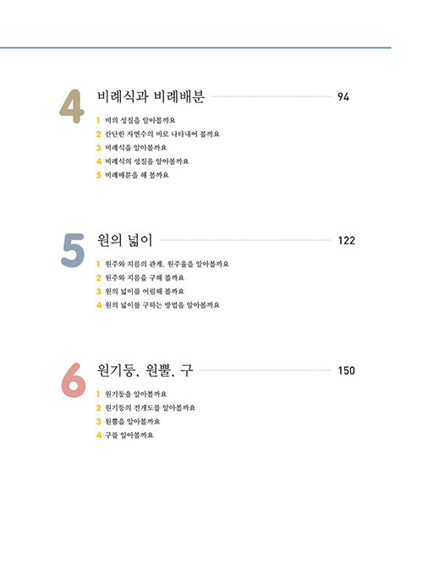Click the large pink chapter number 6
The height and width of the screenshot is (563, 423).
74,380
